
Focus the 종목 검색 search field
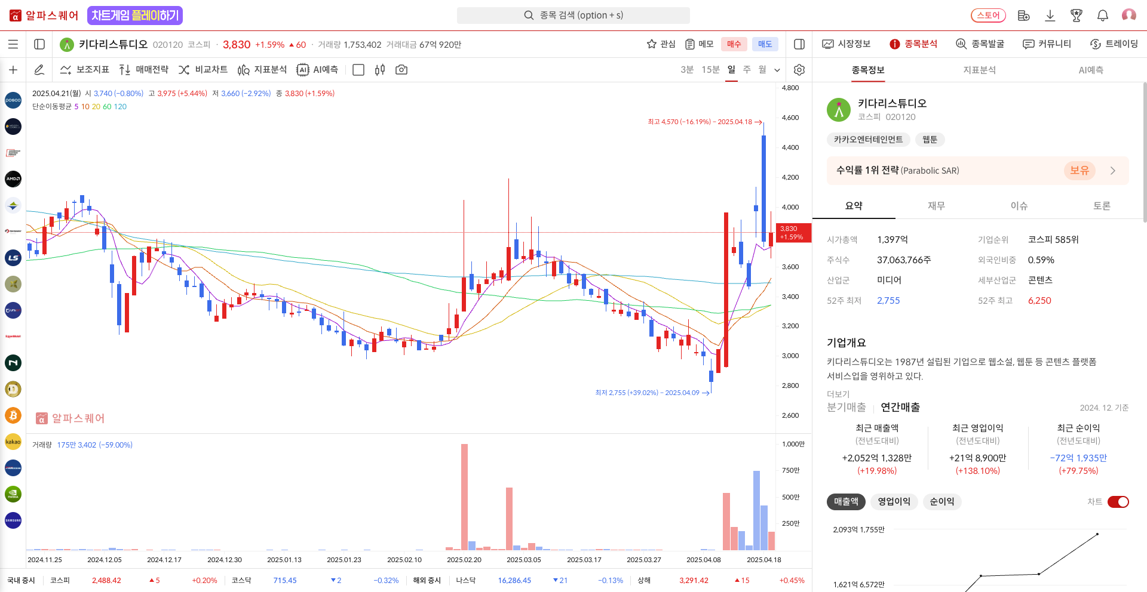573,16
